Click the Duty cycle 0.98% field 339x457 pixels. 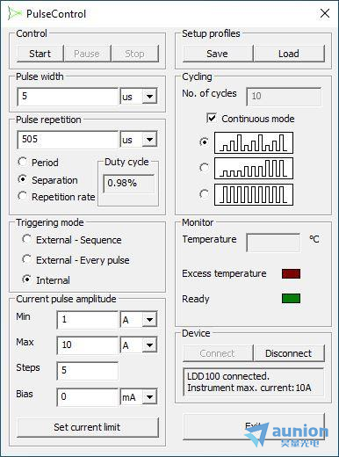pyautogui.click(x=128, y=184)
